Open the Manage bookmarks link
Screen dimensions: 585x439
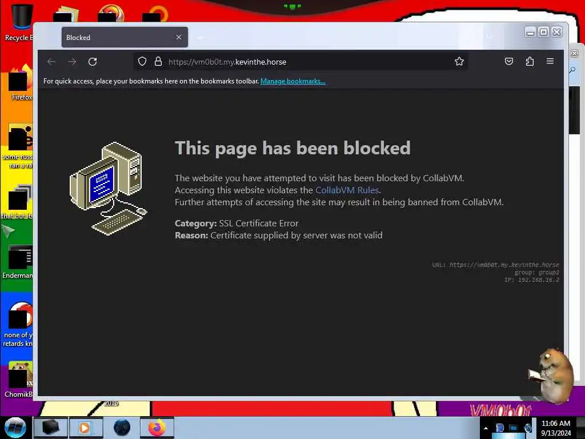[293, 81]
